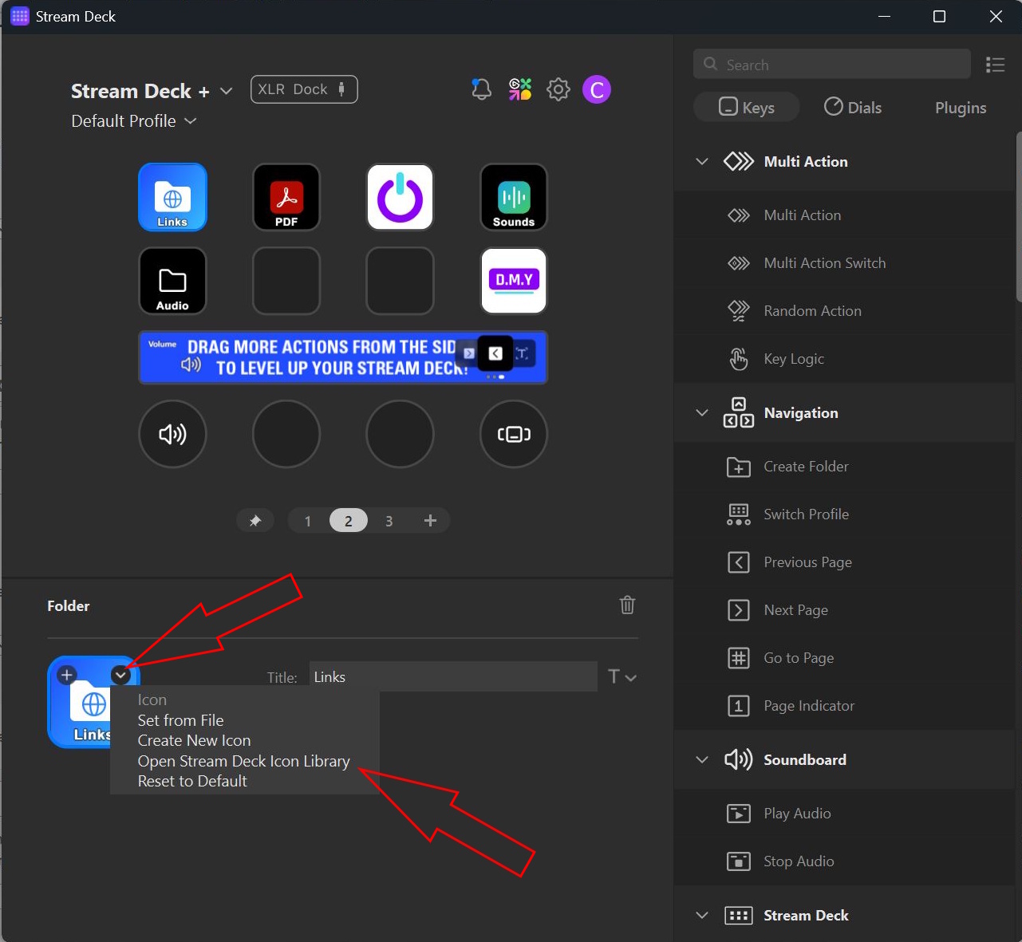Open the purple C account avatar
Viewport: 1022px width, 942px height.
coord(597,89)
